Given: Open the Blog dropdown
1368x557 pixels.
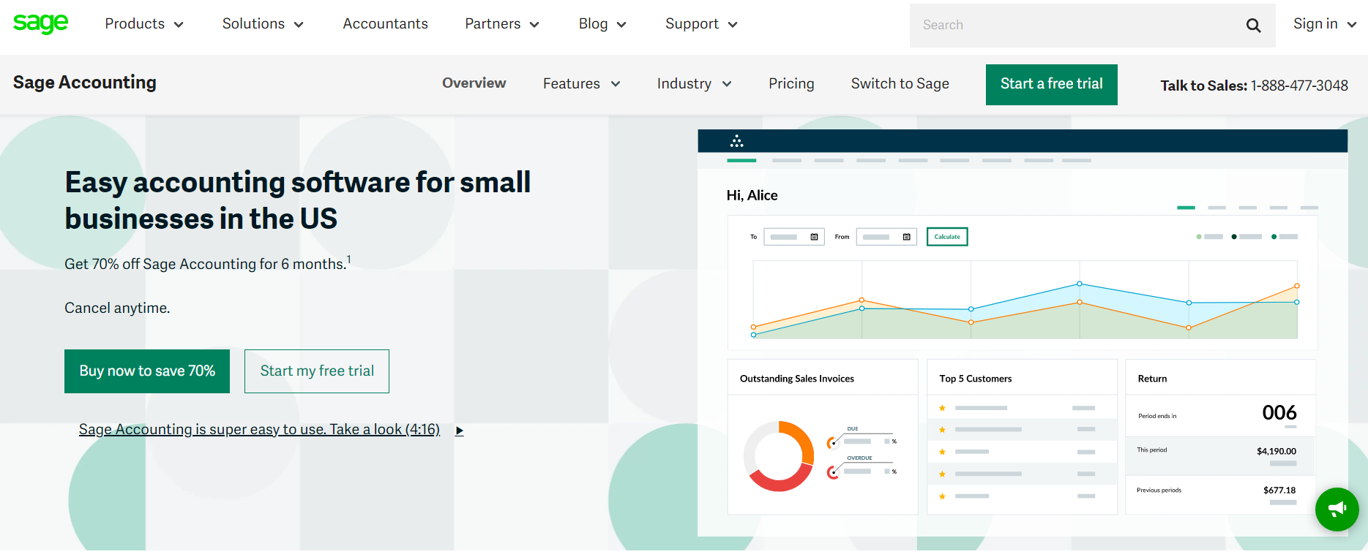Looking at the screenshot, I should tap(602, 24).
